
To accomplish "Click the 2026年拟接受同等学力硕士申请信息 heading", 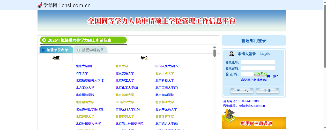I will click(79, 40).
